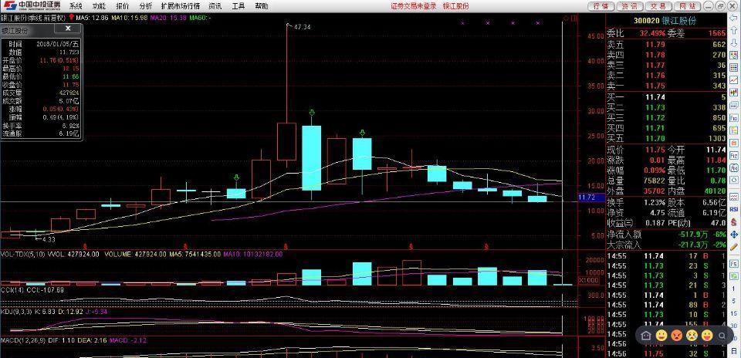Open the 系统 menu
Image resolution: width=741 pixels, height=358 pixels.
pos(75,6)
